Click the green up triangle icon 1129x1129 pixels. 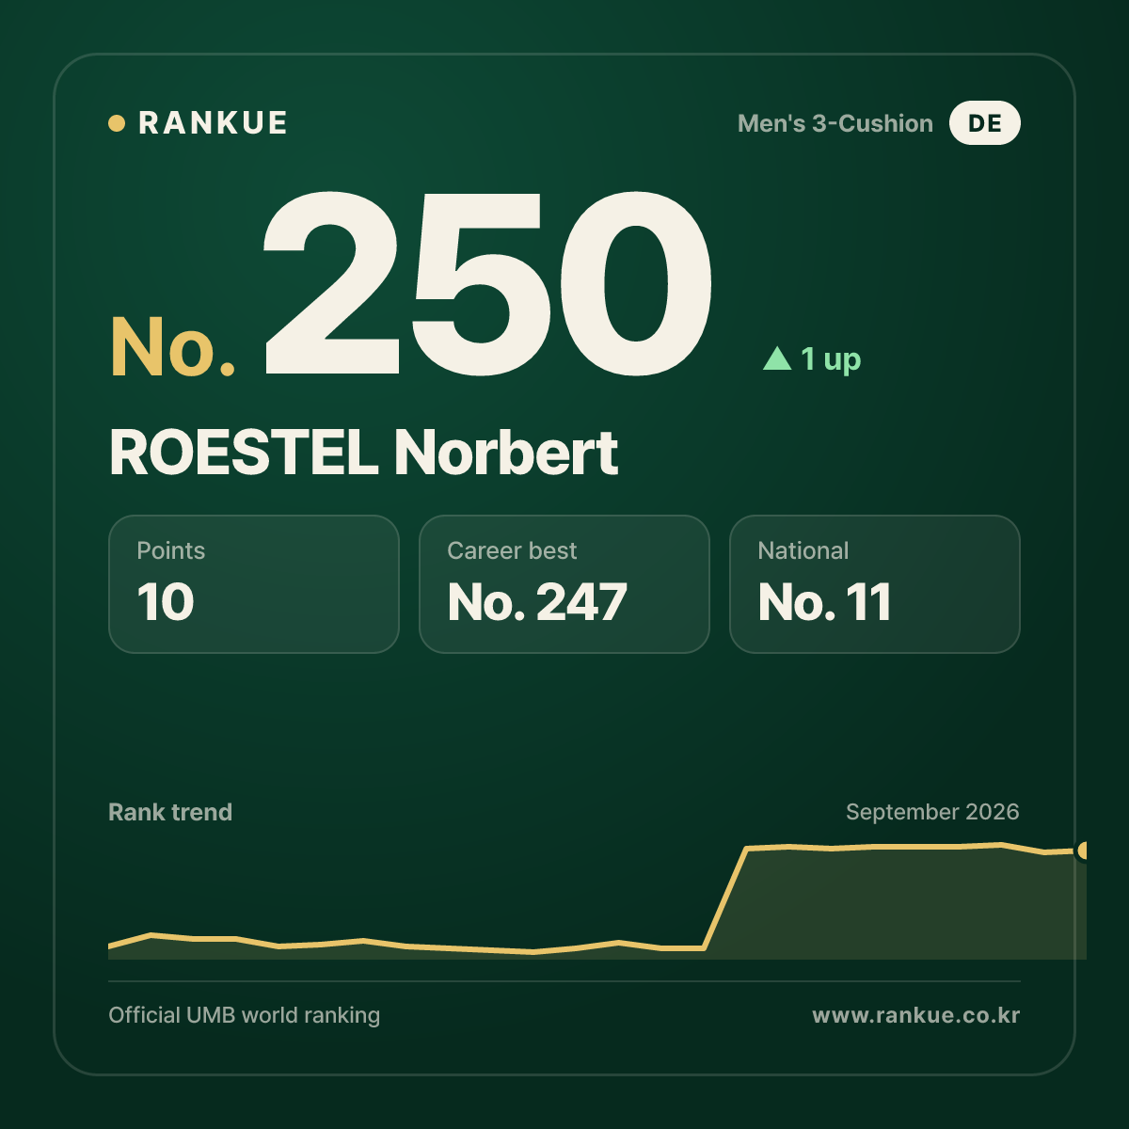(x=777, y=358)
